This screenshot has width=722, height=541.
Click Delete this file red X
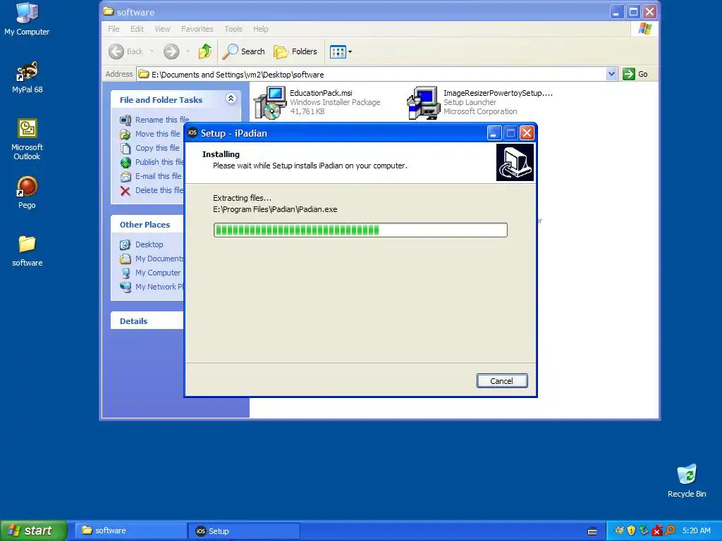point(126,191)
